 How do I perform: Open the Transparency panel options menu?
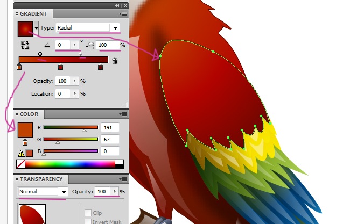point(124,179)
